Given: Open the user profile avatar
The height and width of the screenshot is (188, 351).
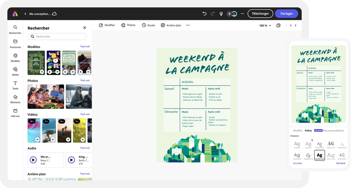Looking at the screenshot, I should 234,14.
